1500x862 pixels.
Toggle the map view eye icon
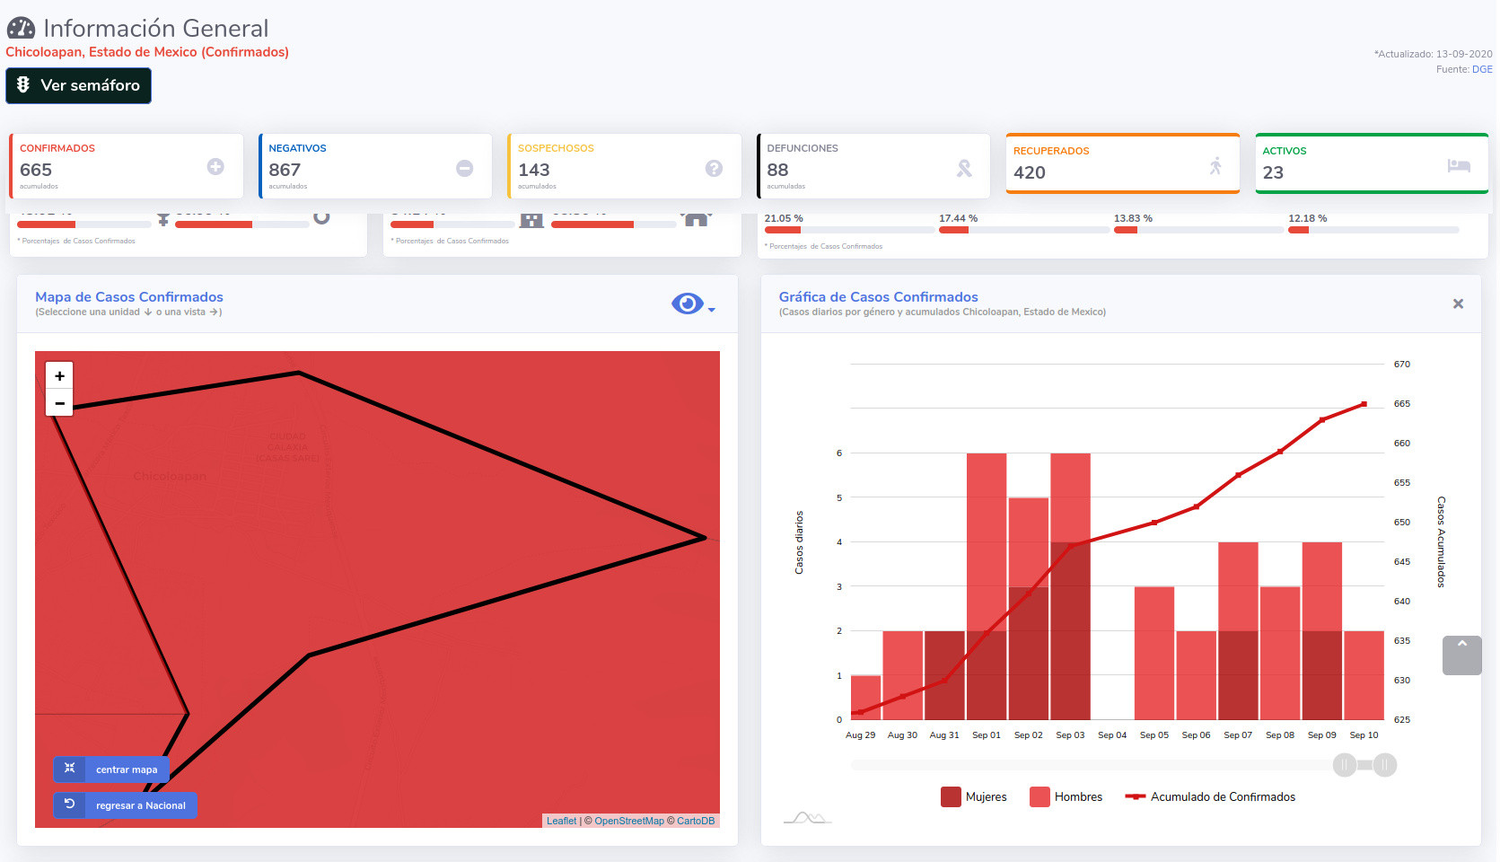click(x=688, y=303)
